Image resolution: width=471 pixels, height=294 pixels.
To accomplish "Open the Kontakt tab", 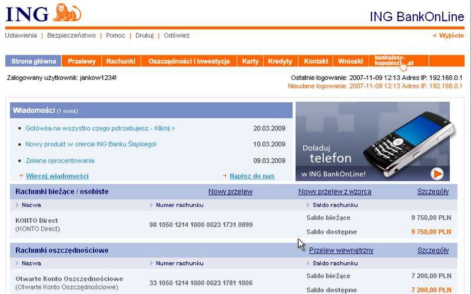I will pyautogui.click(x=316, y=61).
